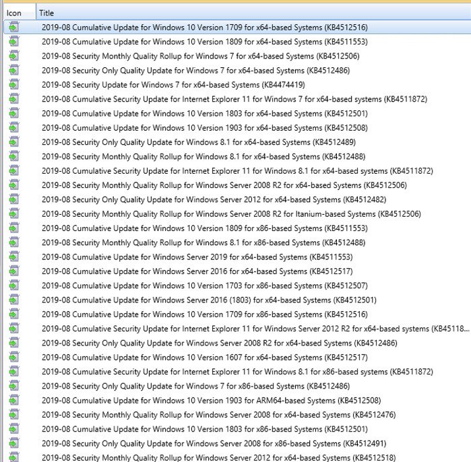Viewport: 471px width, 462px height.
Task: Click icon beside KB4512489 Windows 8.1 x64 row
Action: (14, 142)
